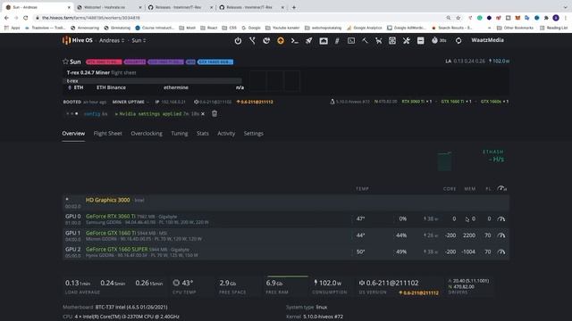The height and width of the screenshot is (321, 572).
Task: Click the hash tag icon in toolbar
Action: [x=337, y=41]
